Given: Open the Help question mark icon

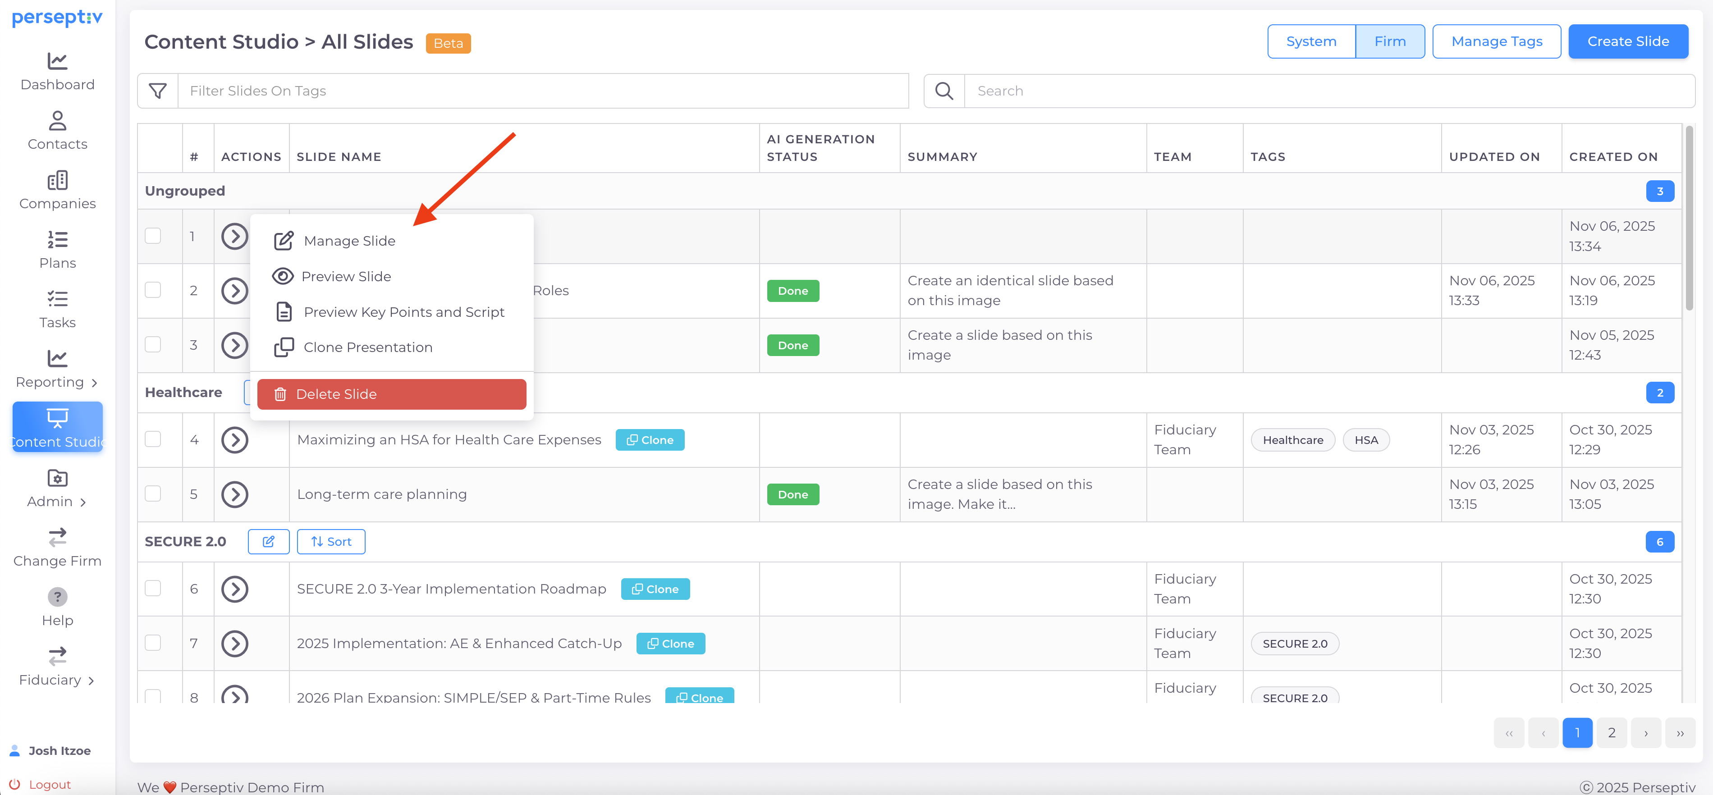Looking at the screenshot, I should pos(57,597).
